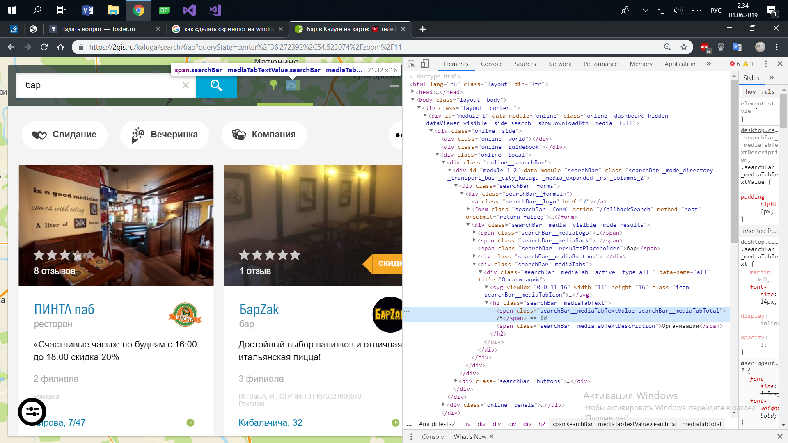This screenshot has width=788, height=443.
Task: Open the DevTools three-dot customize menu
Action: click(766, 64)
